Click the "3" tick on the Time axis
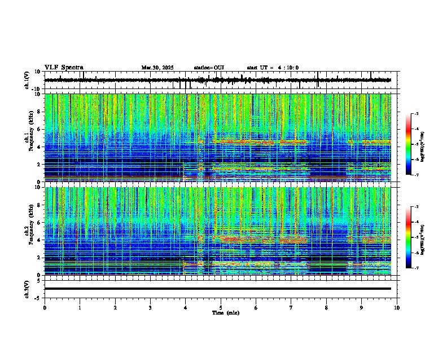Image resolution: width=447 pixels, height=345 pixels. [150, 308]
